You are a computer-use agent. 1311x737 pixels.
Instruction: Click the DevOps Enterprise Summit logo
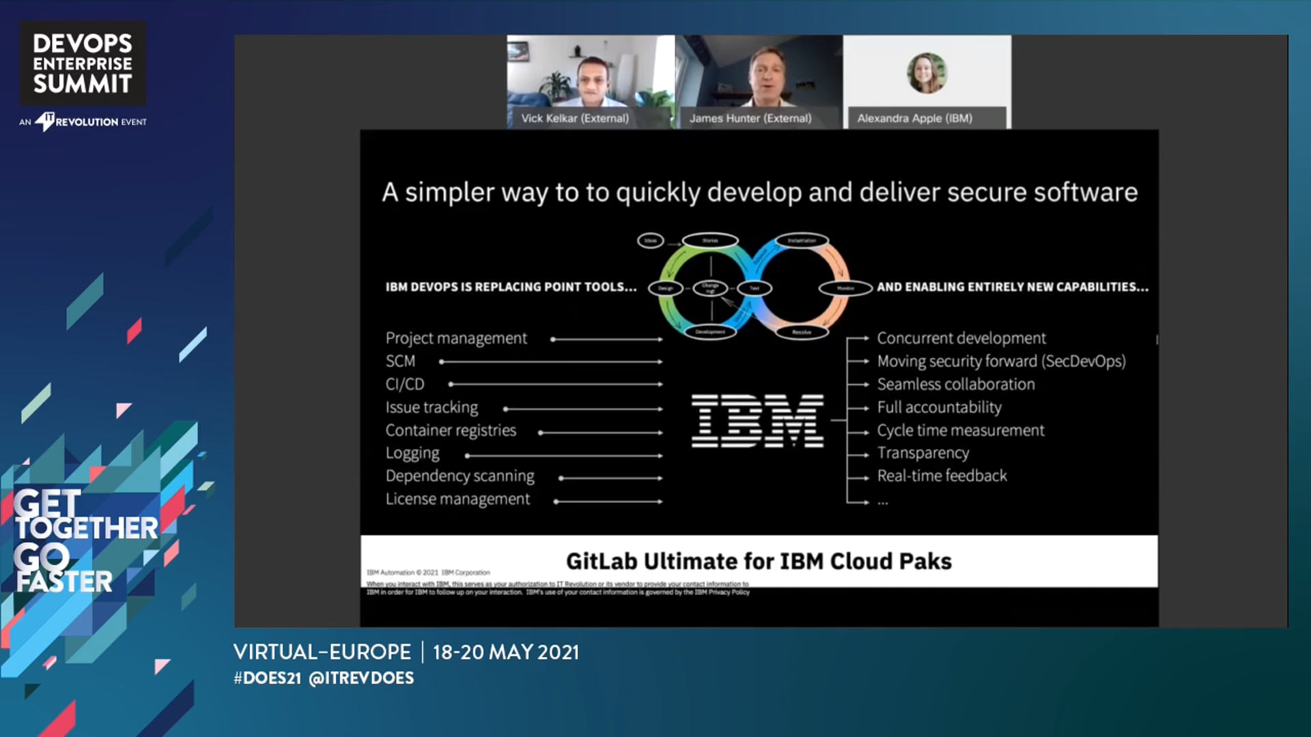pos(83,63)
